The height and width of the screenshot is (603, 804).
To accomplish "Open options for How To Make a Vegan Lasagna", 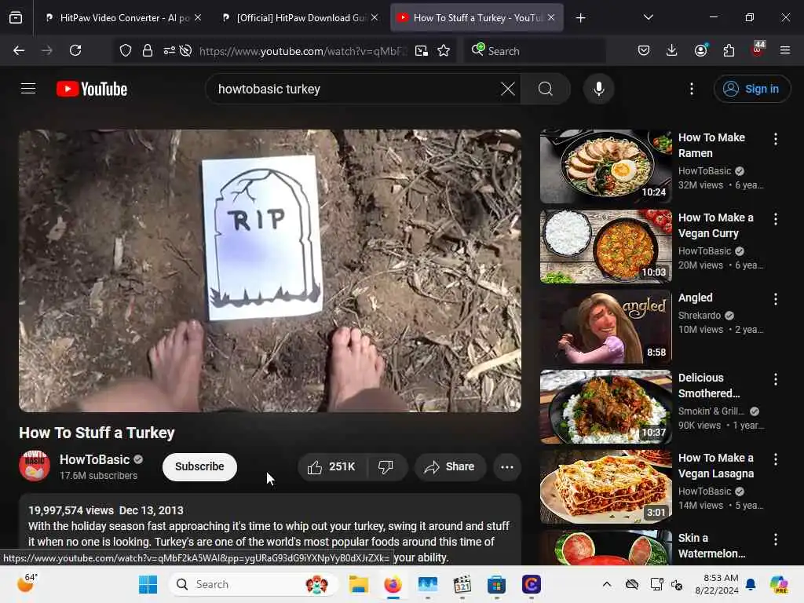I will click(x=775, y=459).
